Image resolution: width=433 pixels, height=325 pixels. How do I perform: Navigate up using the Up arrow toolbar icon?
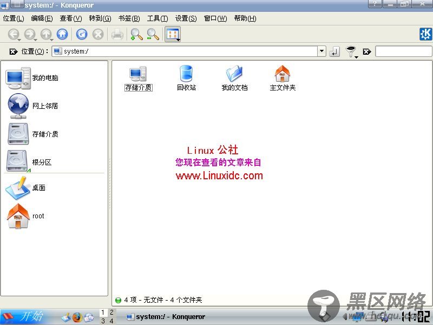pyautogui.click(x=46, y=34)
